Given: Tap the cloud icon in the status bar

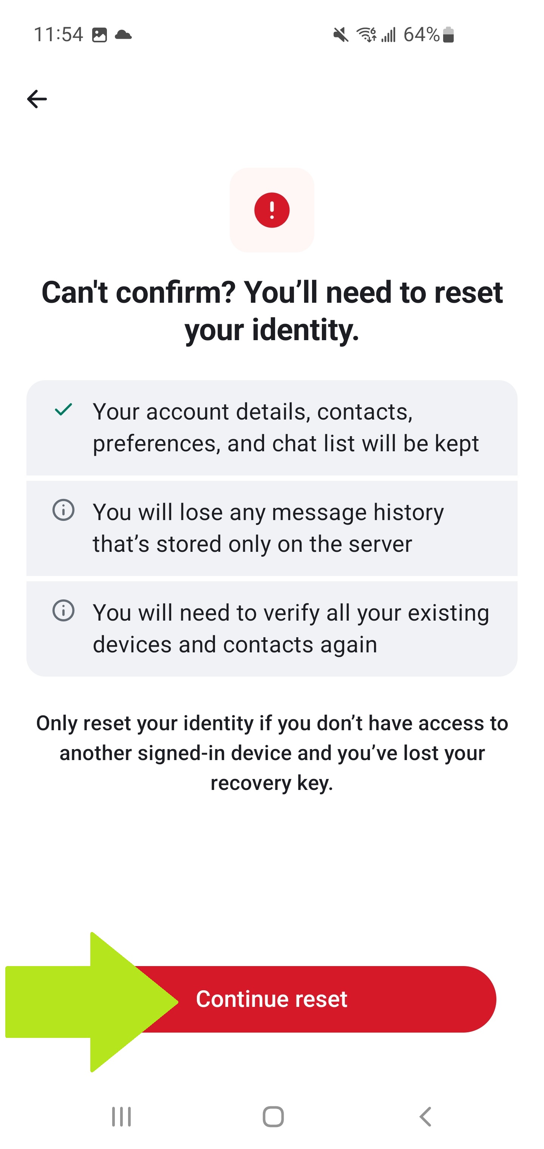Looking at the screenshot, I should [x=124, y=34].
